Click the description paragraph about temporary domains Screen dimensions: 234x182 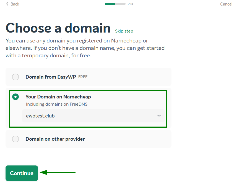[x=85, y=48]
